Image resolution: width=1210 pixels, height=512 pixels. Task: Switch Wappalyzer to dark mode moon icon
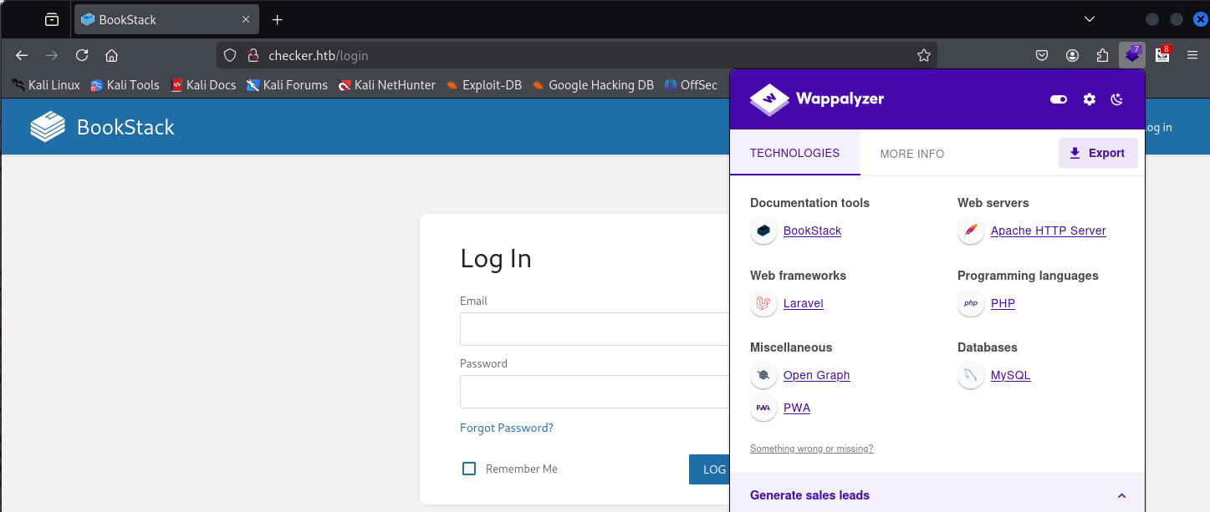pyautogui.click(x=1116, y=99)
